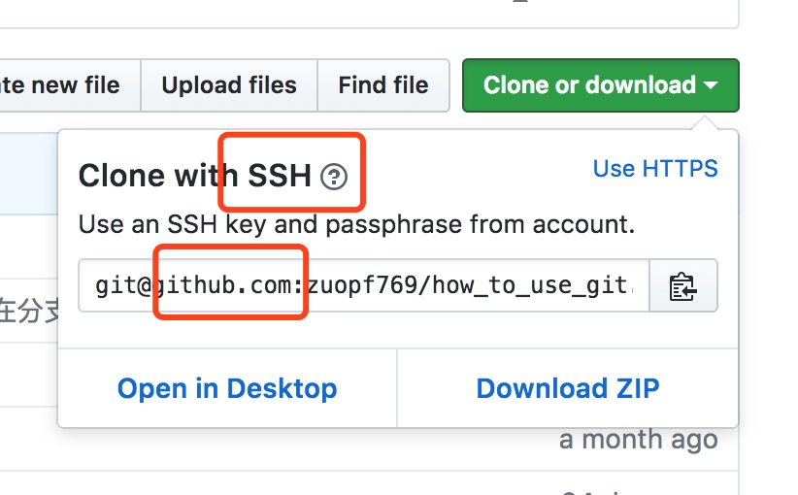The width and height of the screenshot is (798, 495).
Task: Open the SSH help question mark icon
Action: click(x=334, y=177)
